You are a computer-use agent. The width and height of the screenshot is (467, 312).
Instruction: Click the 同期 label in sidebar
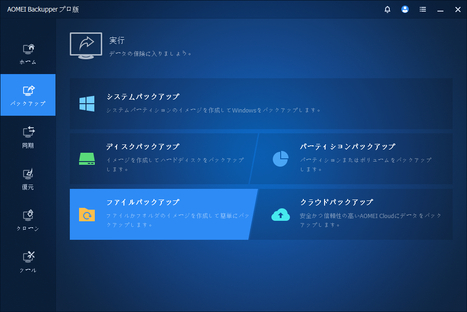28,145
